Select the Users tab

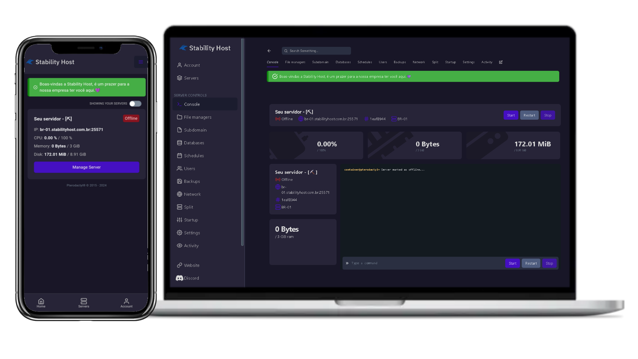382,62
